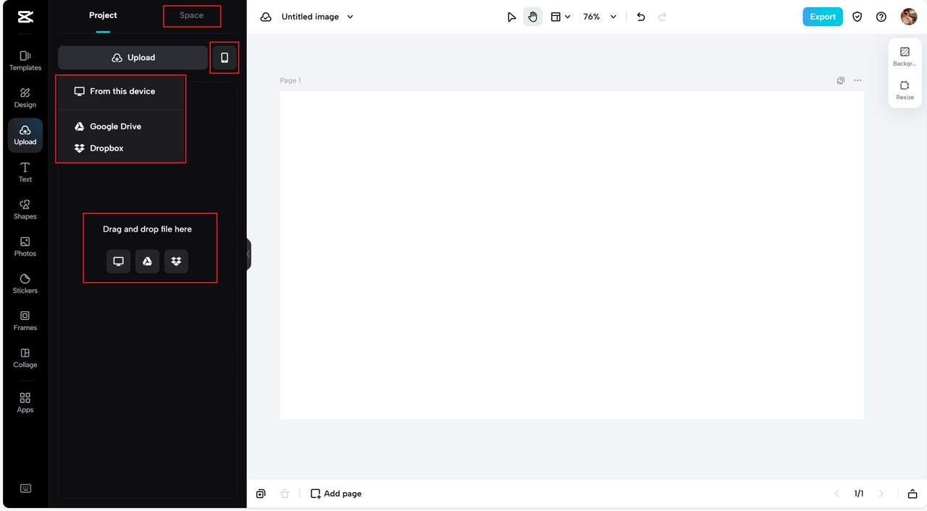This screenshot has width=927, height=511.
Task: Expand the pages panel toggle icon
Action: [x=913, y=494]
